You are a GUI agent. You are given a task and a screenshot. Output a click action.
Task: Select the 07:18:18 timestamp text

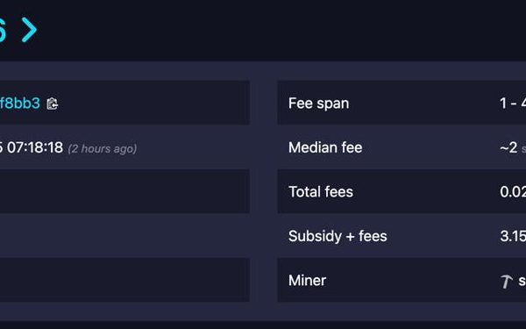point(35,147)
